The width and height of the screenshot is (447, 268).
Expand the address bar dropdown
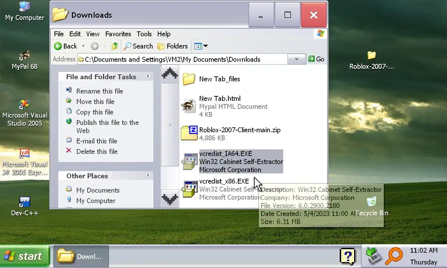pyautogui.click(x=296, y=59)
